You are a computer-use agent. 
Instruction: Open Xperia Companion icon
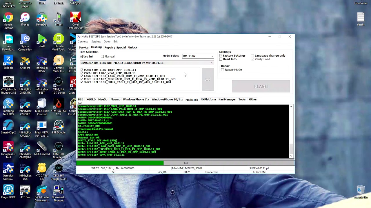pos(25,42)
